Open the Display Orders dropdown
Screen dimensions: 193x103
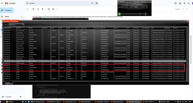(x=16, y=25)
